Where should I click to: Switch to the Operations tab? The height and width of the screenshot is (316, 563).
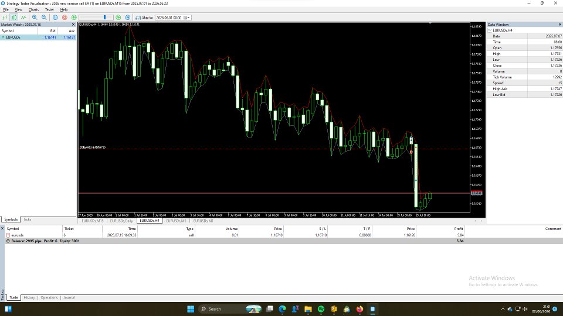coord(49,298)
